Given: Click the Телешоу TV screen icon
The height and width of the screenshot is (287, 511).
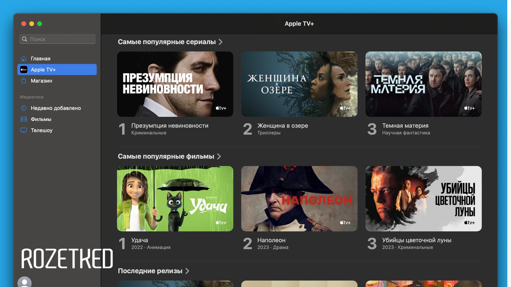Looking at the screenshot, I should (x=24, y=130).
